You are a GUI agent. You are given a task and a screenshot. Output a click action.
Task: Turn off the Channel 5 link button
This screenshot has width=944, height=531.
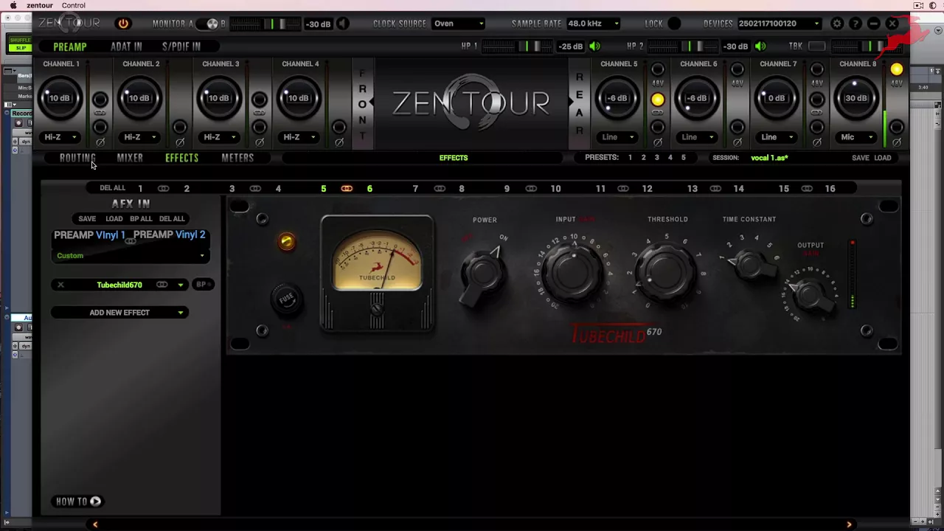(657, 100)
